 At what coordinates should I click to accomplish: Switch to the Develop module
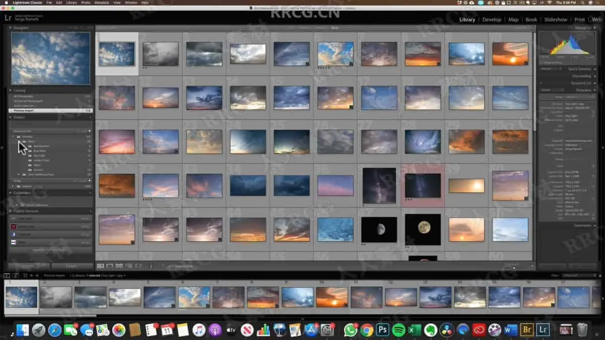pyautogui.click(x=492, y=20)
